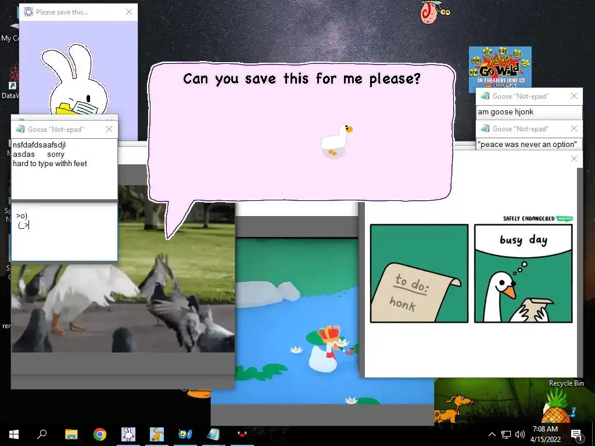Screen dimensions: 595x446
Task: Select the blue cartoon-eyes taskbar icon
Action: [185, 434]
